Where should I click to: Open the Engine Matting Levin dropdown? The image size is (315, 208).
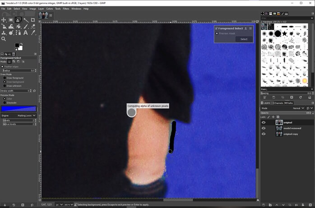click(x=19, y=116)
